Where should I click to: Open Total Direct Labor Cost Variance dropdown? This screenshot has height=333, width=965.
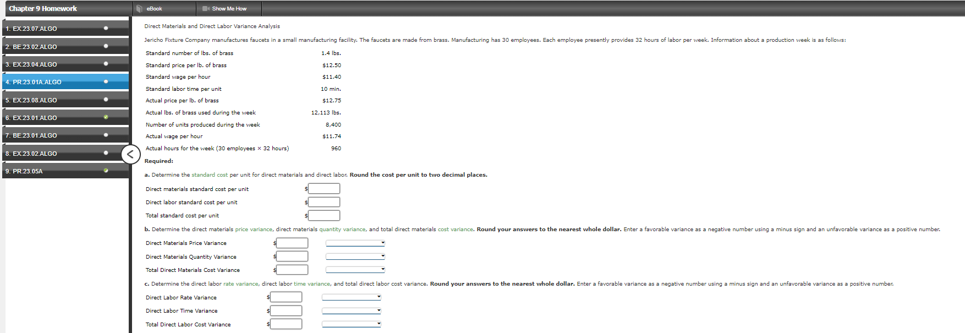(x=352, y=324)
